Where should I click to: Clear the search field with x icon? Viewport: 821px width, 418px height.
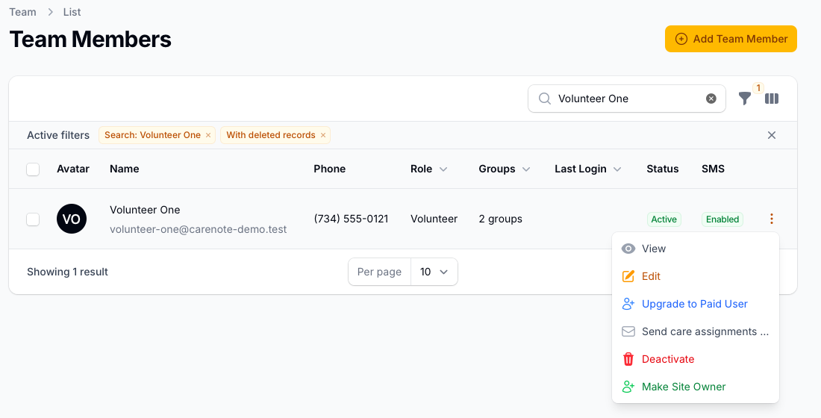tap(711, 99)
